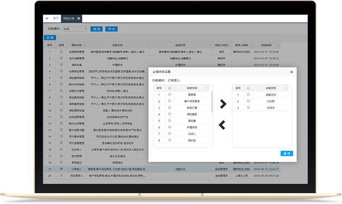342x204 pixels.
Task: Sort the main table by its 系统字段 column
Action: point(147,45)
